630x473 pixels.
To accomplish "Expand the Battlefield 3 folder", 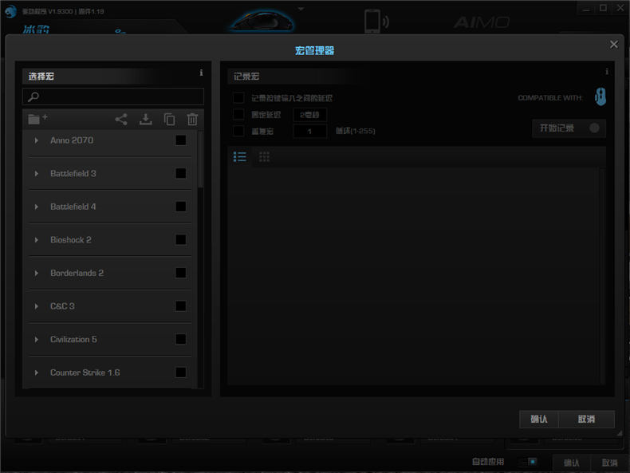I will coord(37,174).
